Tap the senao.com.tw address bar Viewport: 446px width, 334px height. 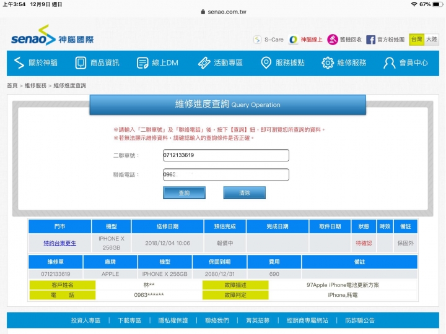[224, 12]
